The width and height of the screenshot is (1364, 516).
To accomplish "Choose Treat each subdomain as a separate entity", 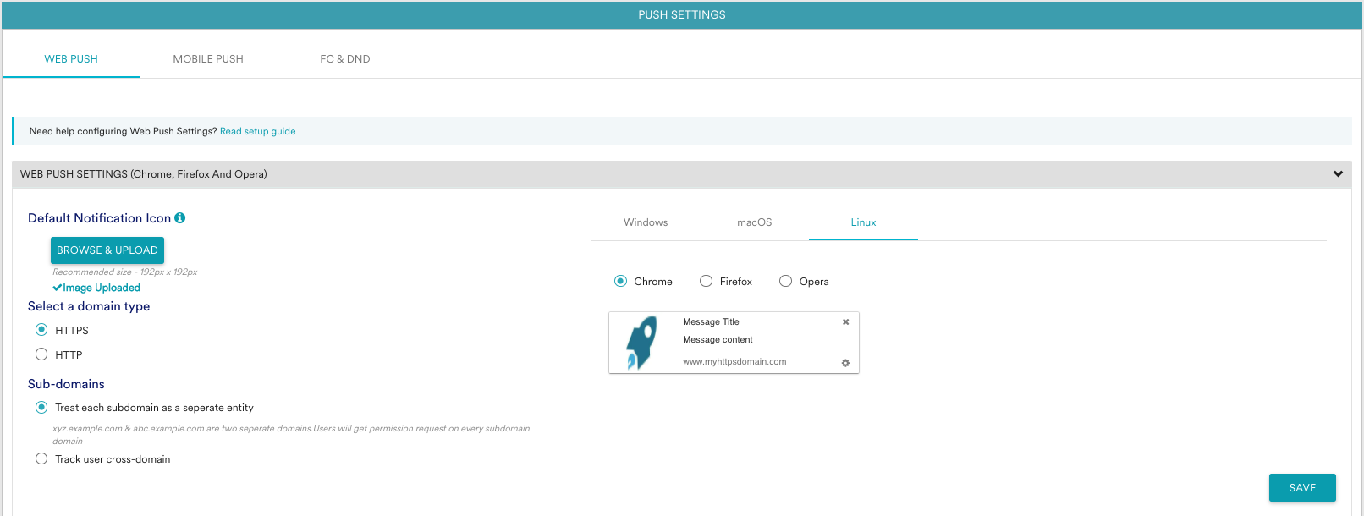I will pos(41,408).
